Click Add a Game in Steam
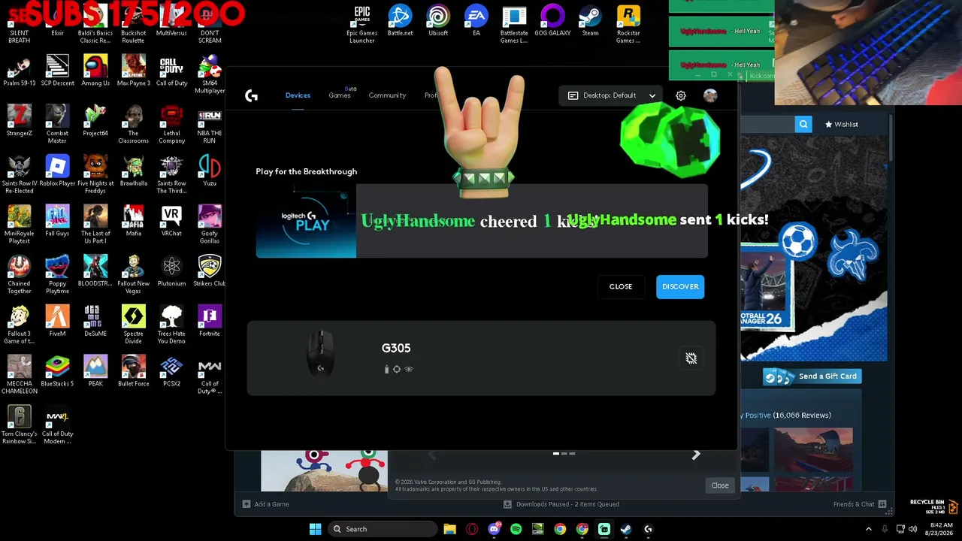 click(x=265, y=504)
